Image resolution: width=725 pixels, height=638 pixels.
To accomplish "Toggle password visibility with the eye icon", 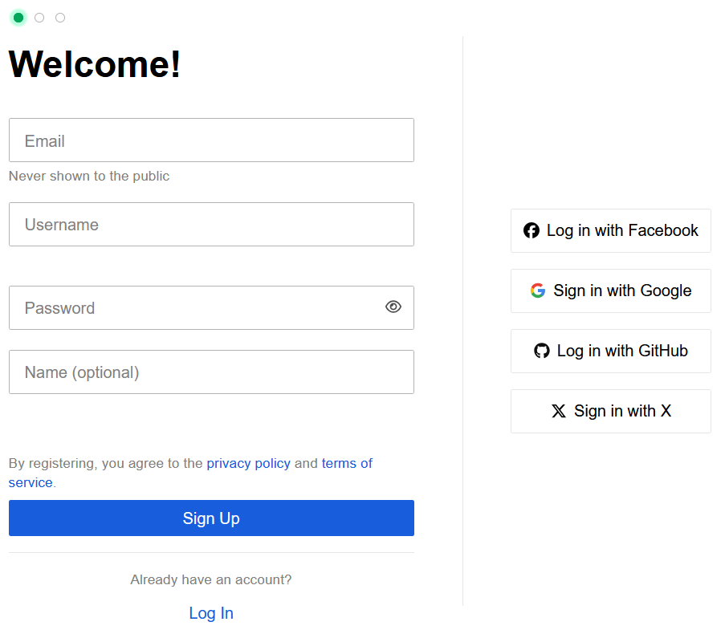I will (393, 307).
